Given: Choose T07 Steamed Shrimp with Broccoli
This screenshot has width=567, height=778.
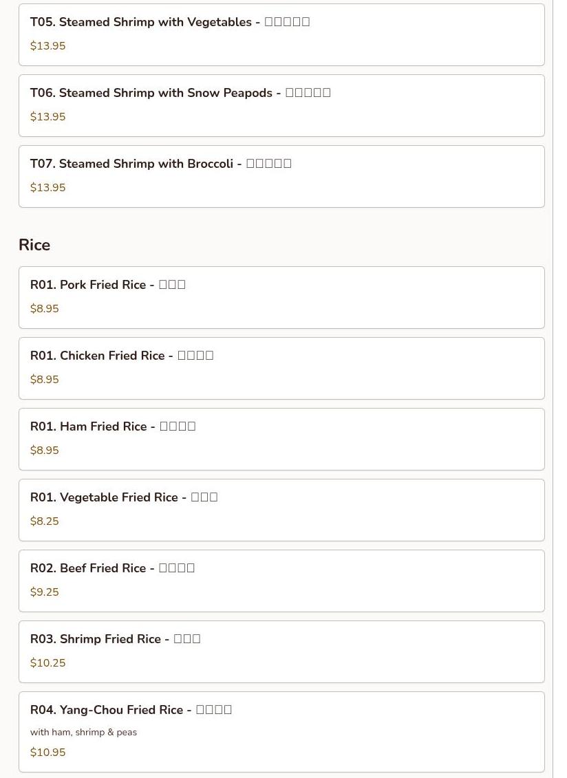Looking at the screenshot, I should tap(281, 177).
